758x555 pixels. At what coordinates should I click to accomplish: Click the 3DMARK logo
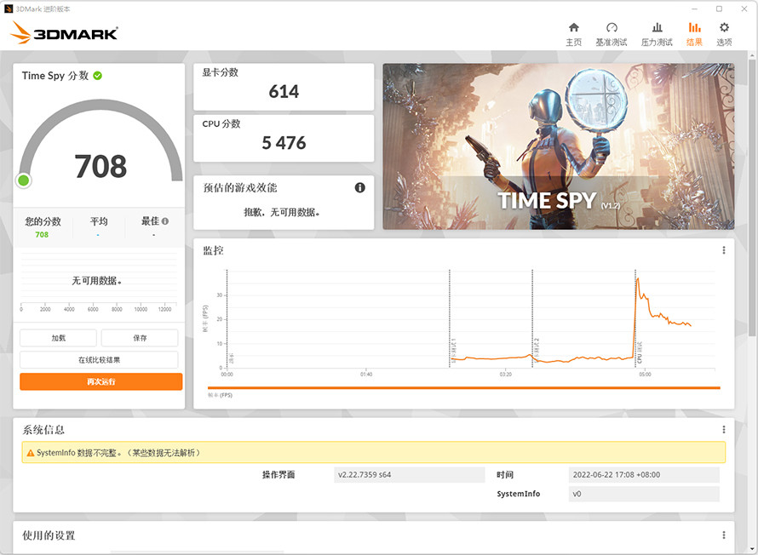64,33
